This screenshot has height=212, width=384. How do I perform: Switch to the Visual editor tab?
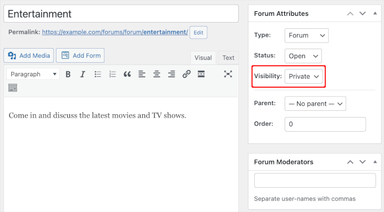pos(203,58)
